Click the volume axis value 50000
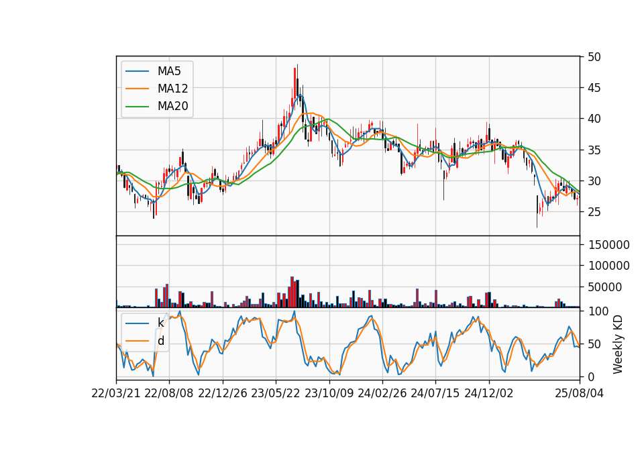The width and height of the screenshot is (644, 463). tap(605, 287)
